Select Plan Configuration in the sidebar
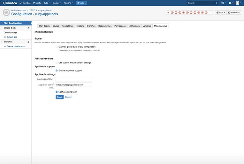Viewport: 244px width, 164px height. click(x=16, y=23)
